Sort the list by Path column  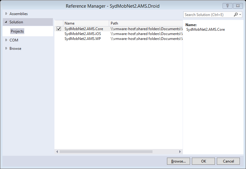pos(146,23)
